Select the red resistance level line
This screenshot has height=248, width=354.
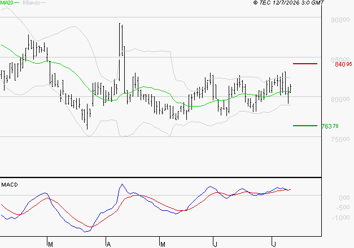pyautogui.click(x=305, y=64)
